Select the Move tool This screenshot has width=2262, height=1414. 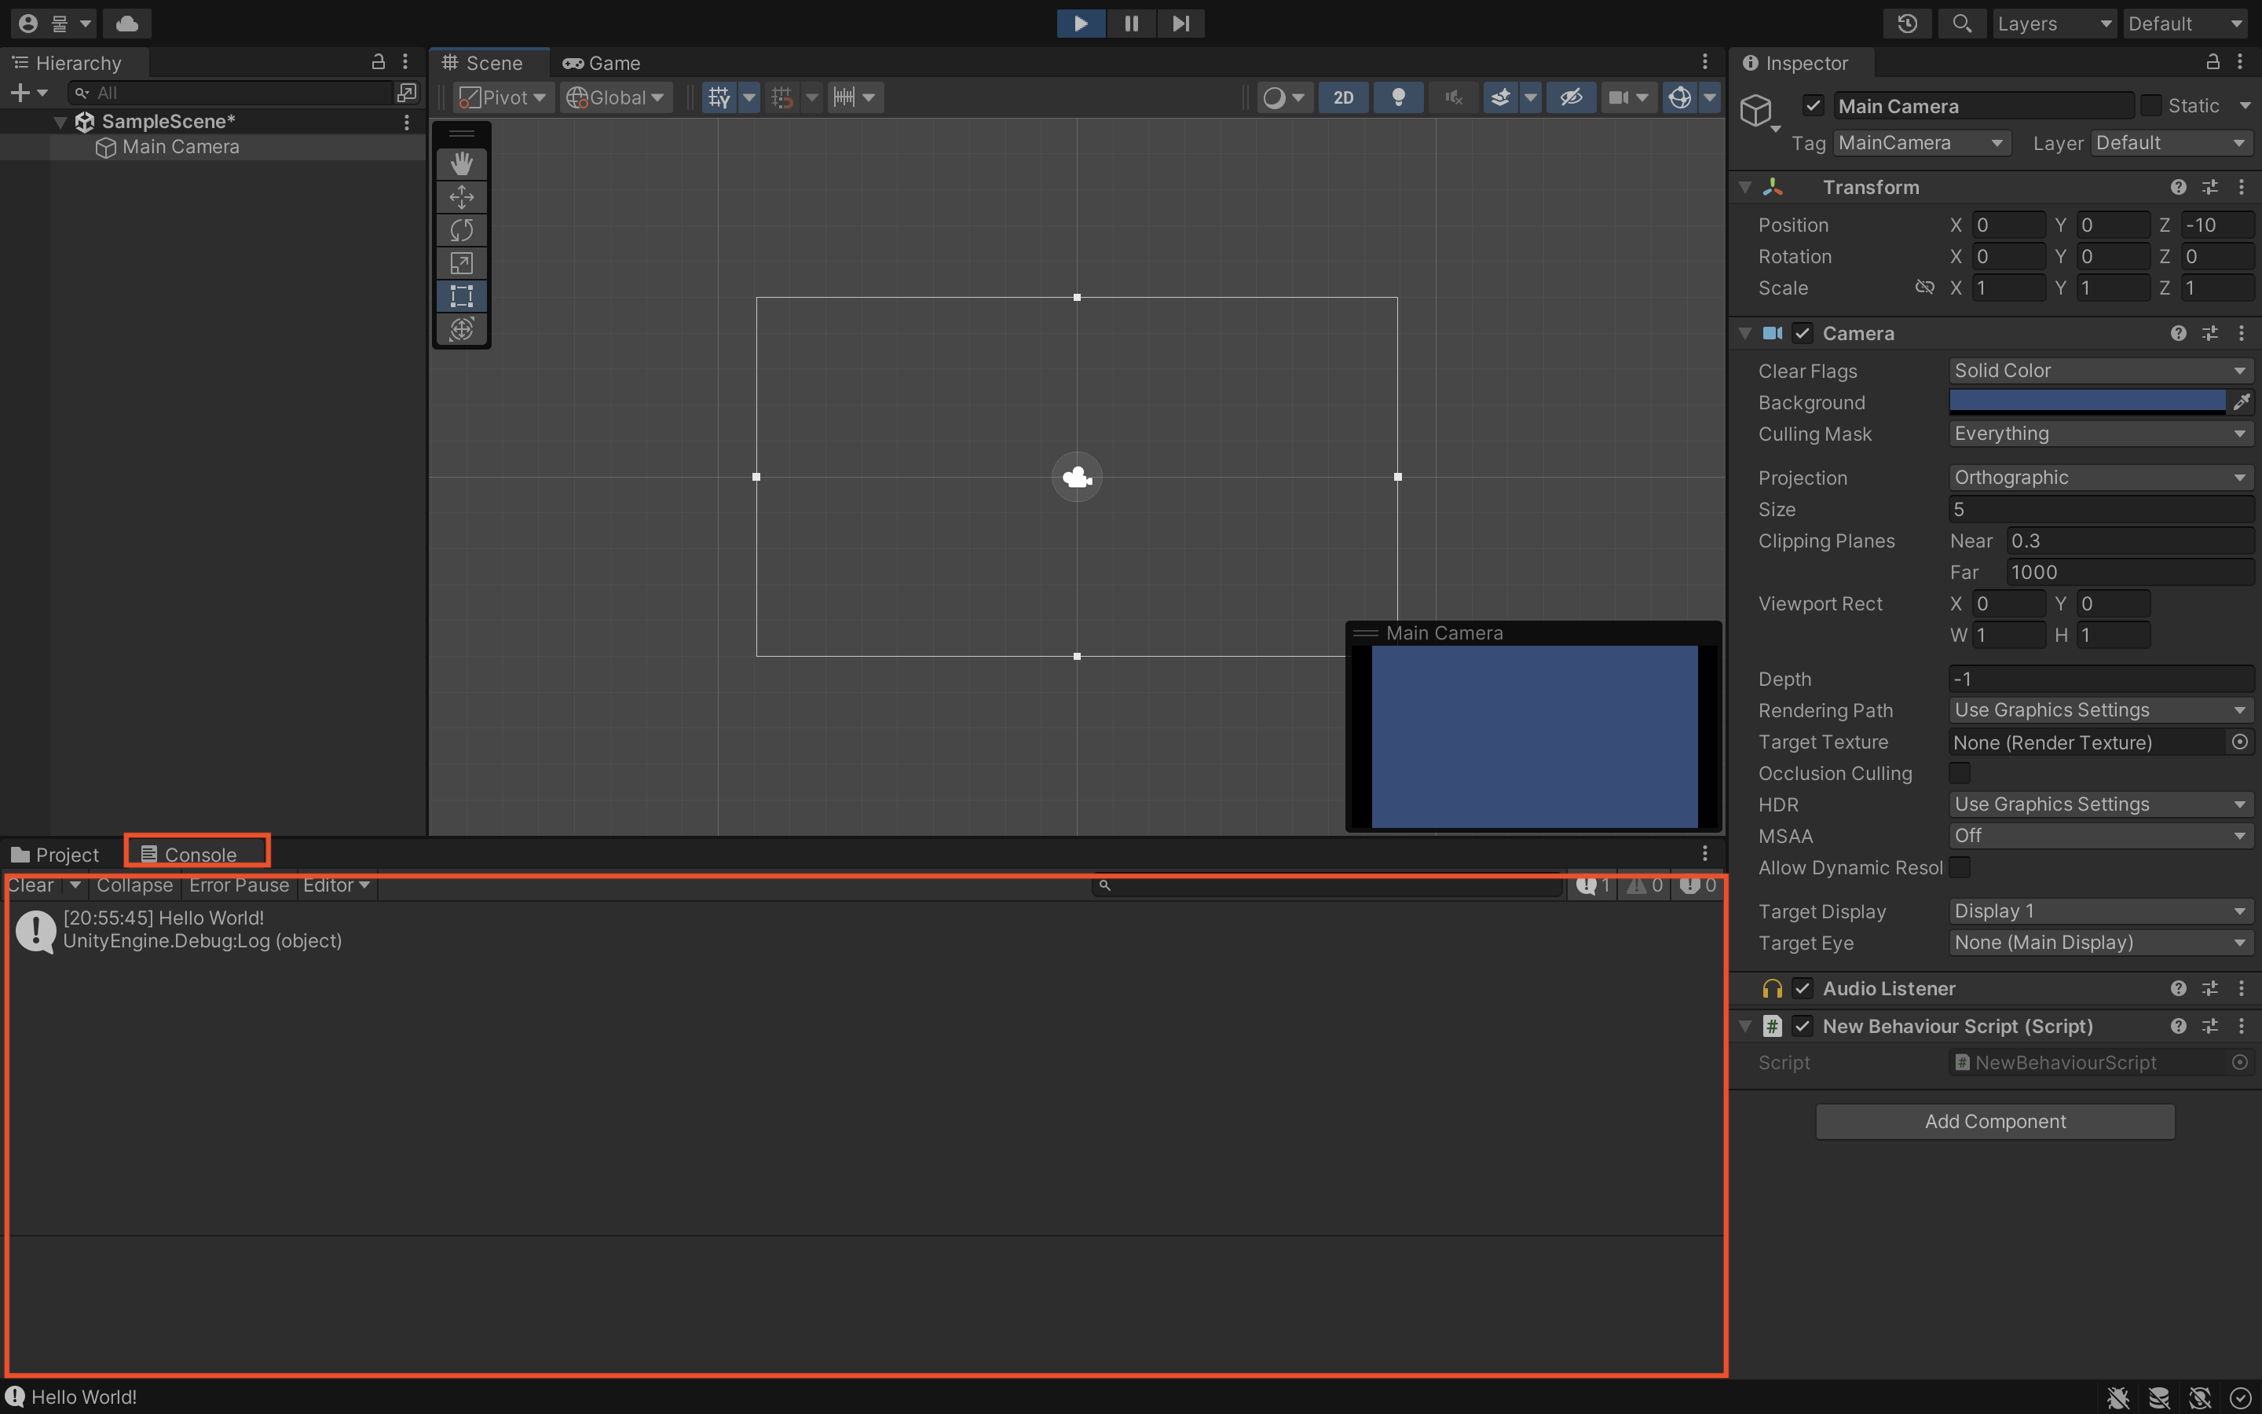(x=462, y=197)
